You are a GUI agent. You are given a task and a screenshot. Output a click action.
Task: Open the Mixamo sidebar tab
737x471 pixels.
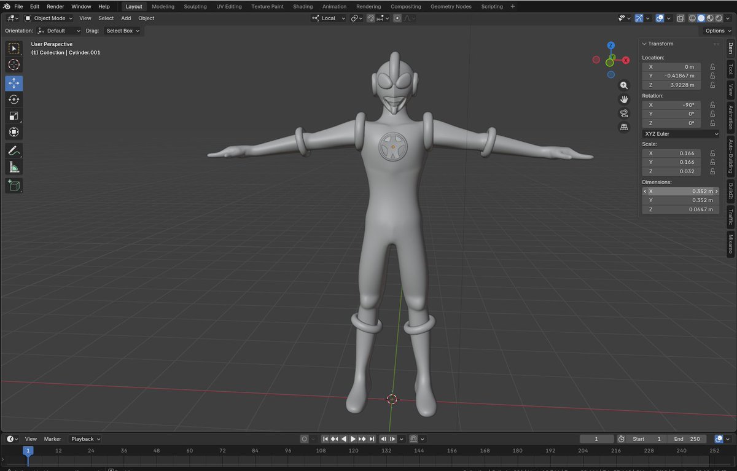pyautogui.click(x=731, y=244)
